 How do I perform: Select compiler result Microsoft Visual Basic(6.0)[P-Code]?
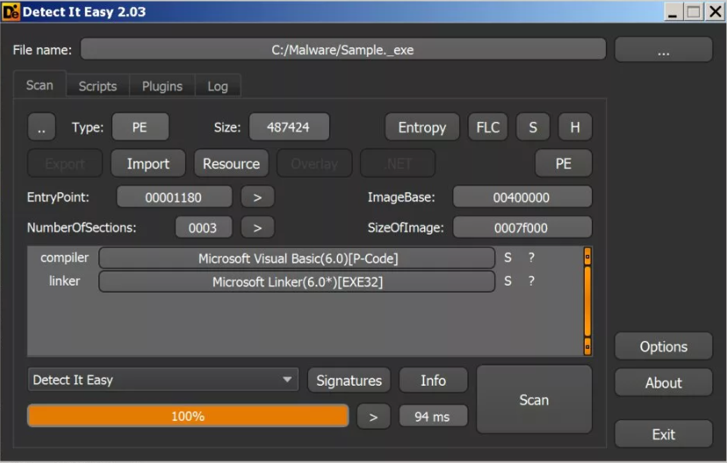297,258
